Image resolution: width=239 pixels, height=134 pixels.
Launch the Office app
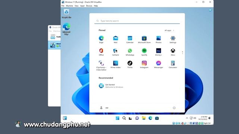point(101,52)
